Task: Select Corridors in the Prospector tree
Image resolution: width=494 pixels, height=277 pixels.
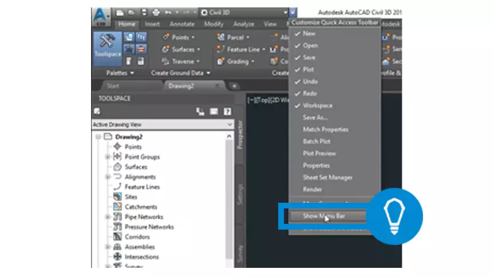Action: coord(137,237)
